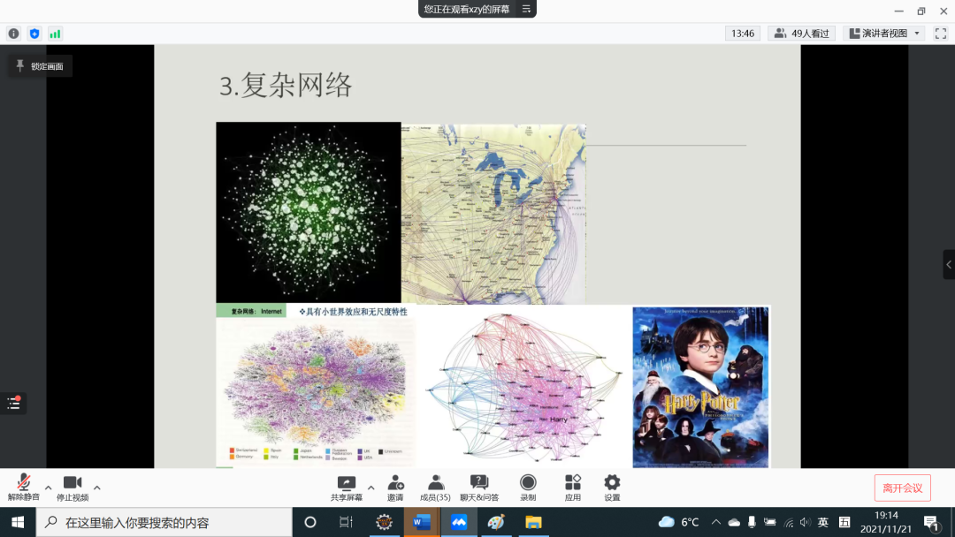Click Share Screen (共享屏幕)

point(346,487)
